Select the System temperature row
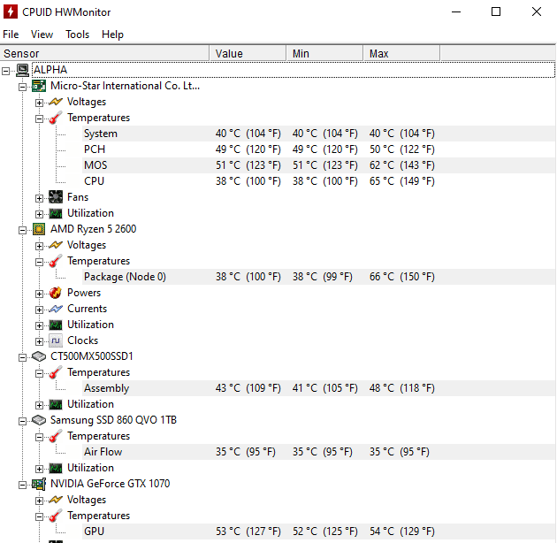 coord(318,134)
